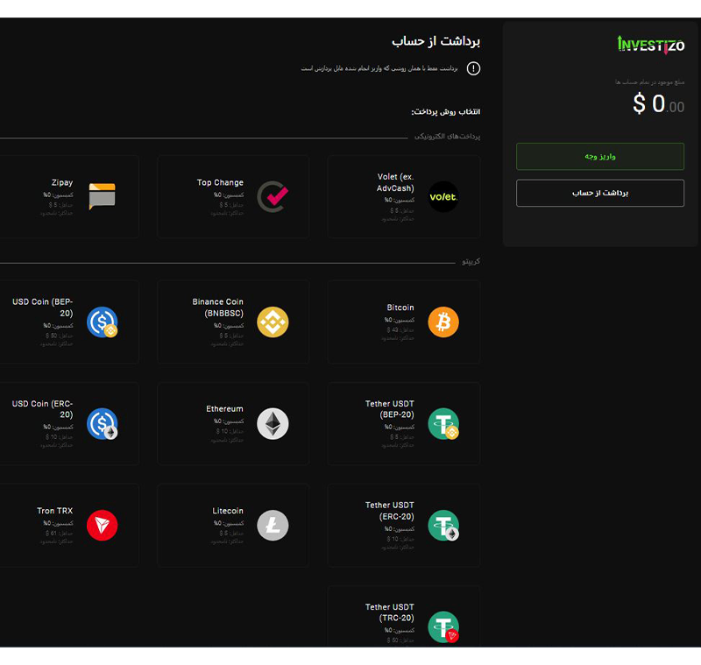Select the Ethereum diamond icon

click(x=273, y=424)
